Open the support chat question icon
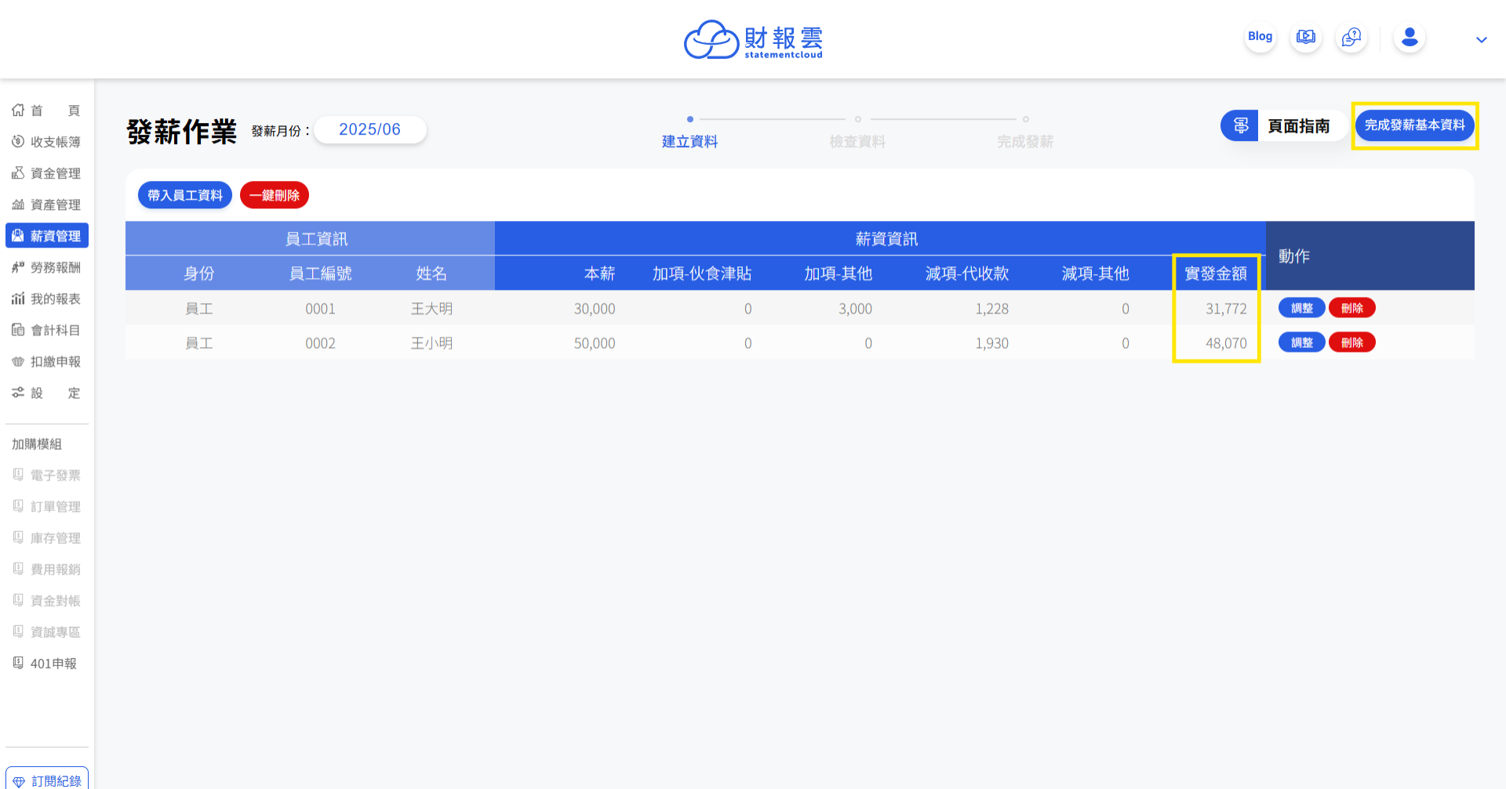Image resolution: width=1506 pixels, height=789 pixels. point(1351,37)
